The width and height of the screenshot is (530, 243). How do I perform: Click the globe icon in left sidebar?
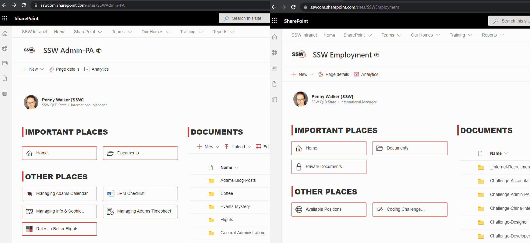pos(5,48)
